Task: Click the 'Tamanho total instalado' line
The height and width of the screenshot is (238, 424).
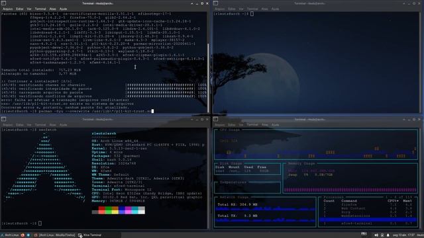Action: [41, 70]
